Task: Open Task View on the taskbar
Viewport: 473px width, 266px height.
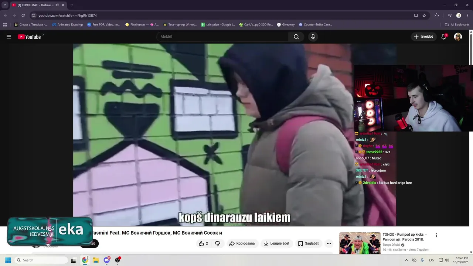Action: point(74,260)
